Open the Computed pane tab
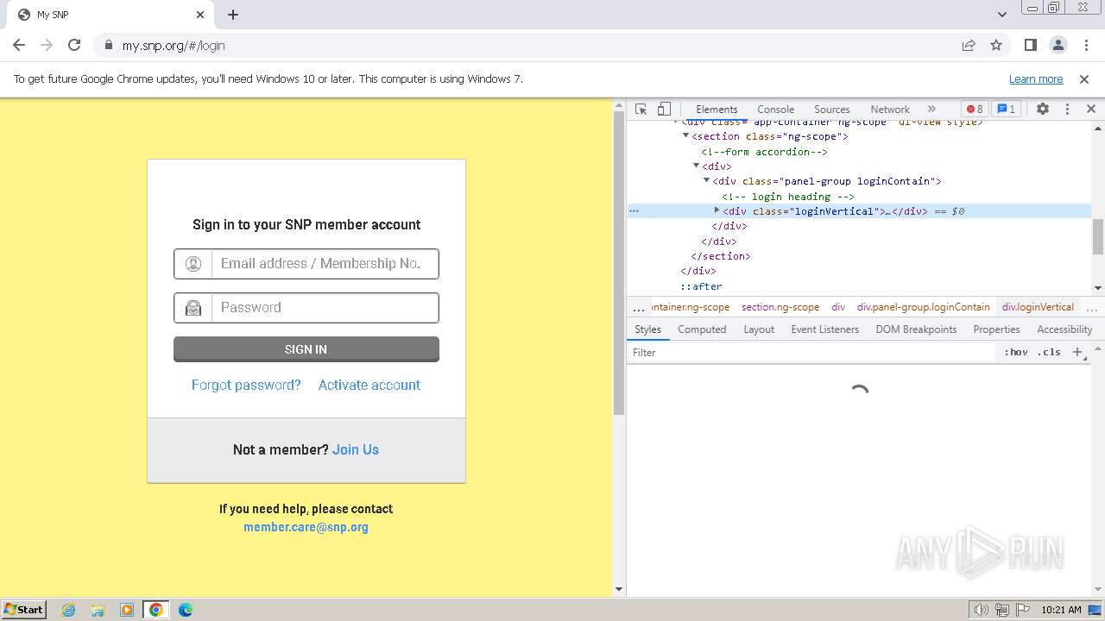Viewport: 1105px width, 621px height. pos(702,329)
